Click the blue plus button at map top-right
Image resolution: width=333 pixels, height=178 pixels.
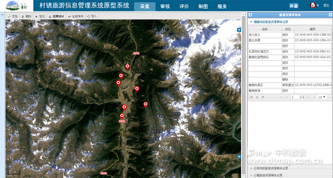[239, 30]
